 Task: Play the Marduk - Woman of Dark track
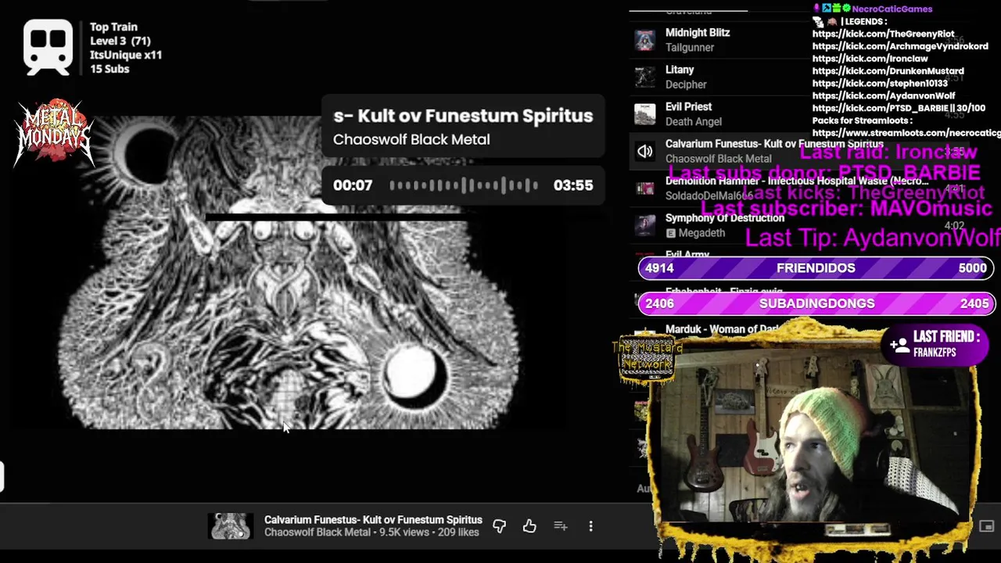(722, 329)
